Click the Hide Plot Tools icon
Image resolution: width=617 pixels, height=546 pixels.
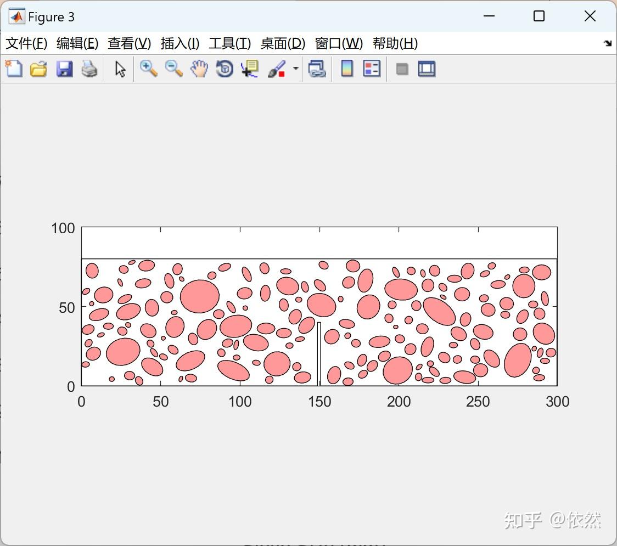click(402, 69)
